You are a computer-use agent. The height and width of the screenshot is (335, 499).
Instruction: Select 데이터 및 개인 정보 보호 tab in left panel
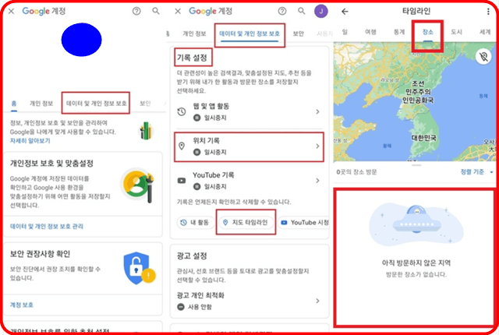(96, 104)
